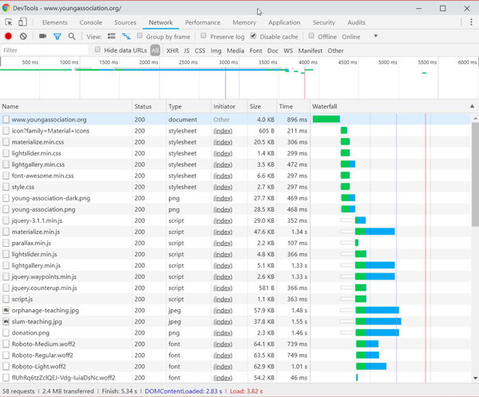Clear the network log
Screen dimensions: 479x397
coord(23,37)
